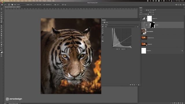The height and width of the screenshot is (104, 185).
Task: Open the Filter menu
Action: click(34, 1)
